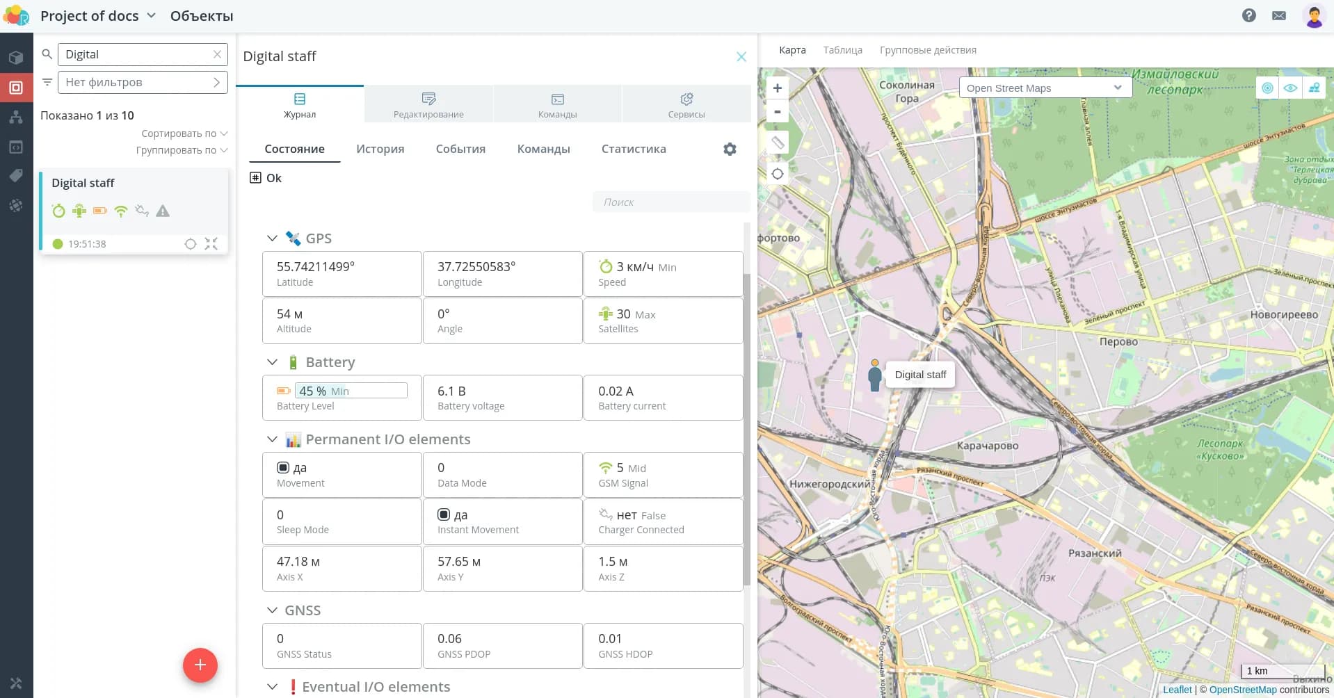
Task: Collapse the GPS section
Action: click(272, 238)
